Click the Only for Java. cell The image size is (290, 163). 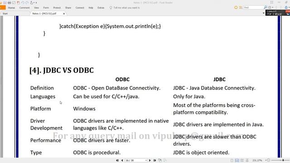click(189, 96)
